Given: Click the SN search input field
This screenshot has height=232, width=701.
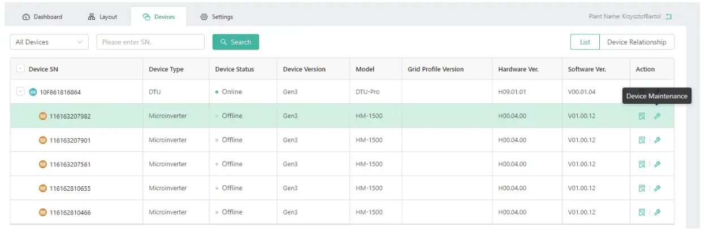Looking at the screenshot, I should click(150, 42).
